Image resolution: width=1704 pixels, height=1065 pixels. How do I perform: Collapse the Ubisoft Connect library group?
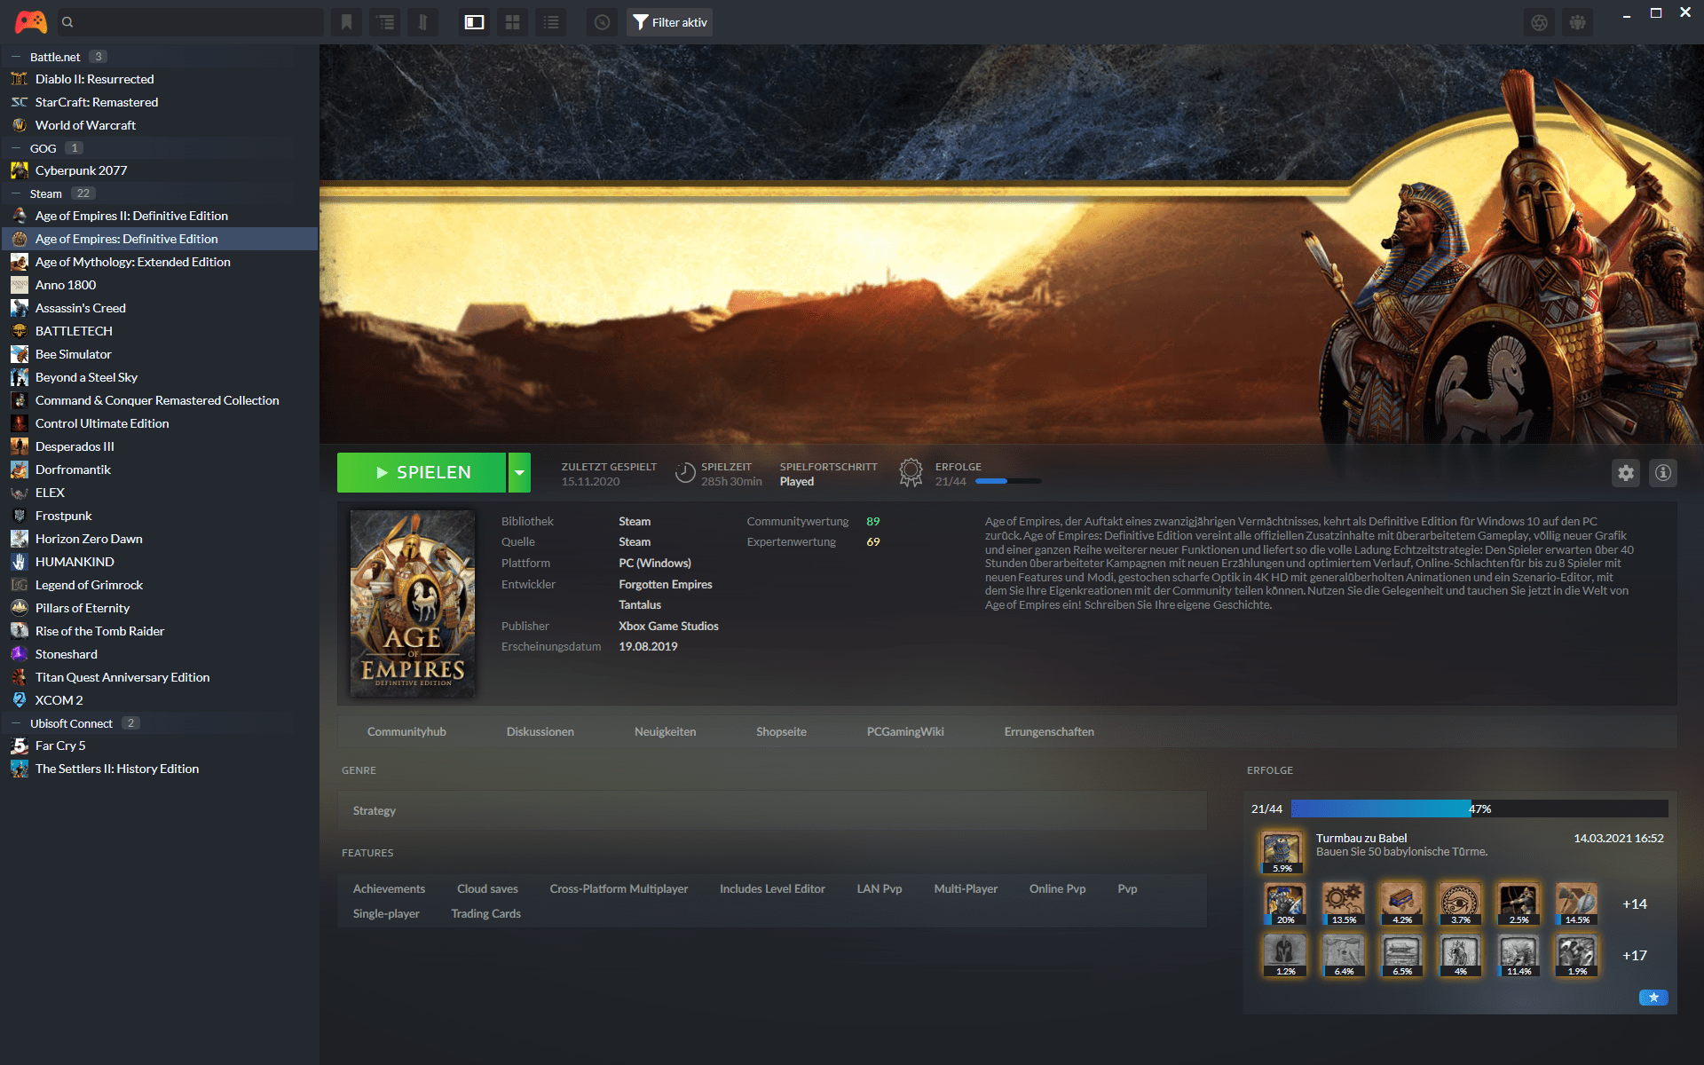click(x=15, y=723)
